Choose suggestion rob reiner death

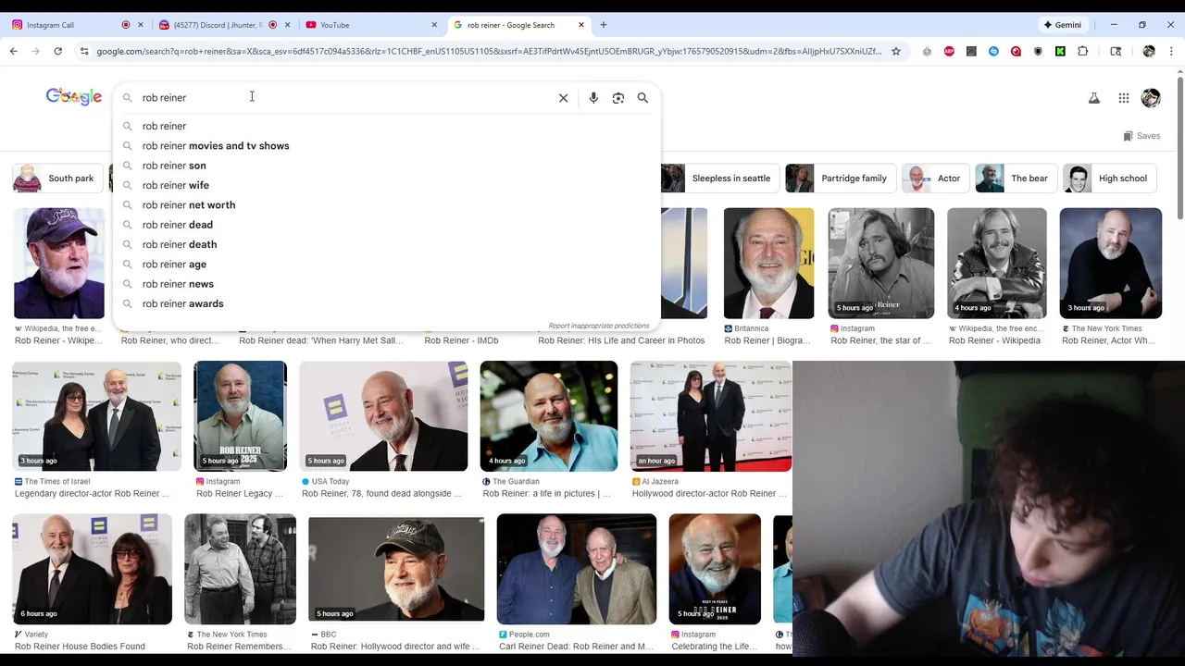[x=386, y=244]
